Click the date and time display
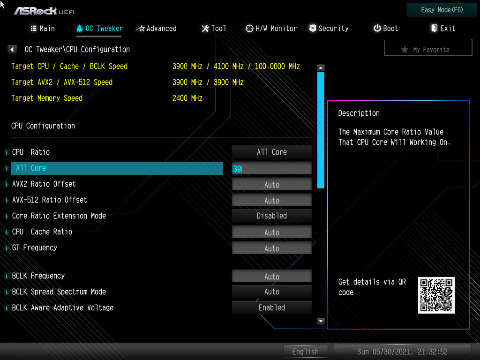480x360 pixels. (402, 352)
